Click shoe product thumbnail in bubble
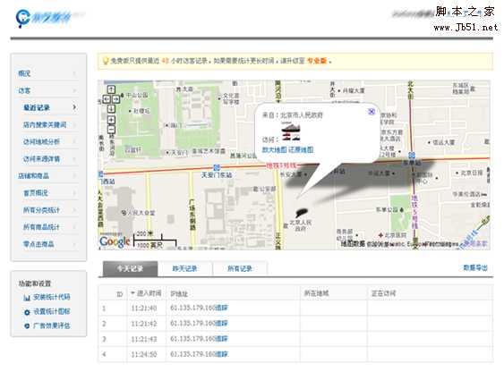 coord(291,131)
